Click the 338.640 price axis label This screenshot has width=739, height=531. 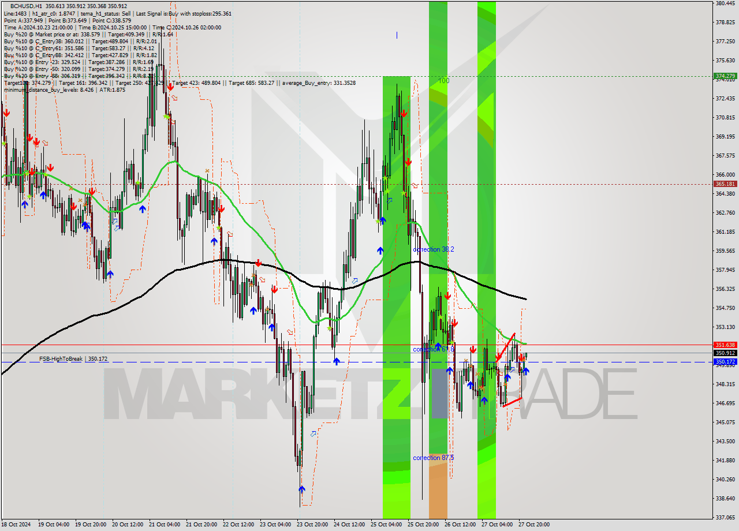tap(725, 499)
